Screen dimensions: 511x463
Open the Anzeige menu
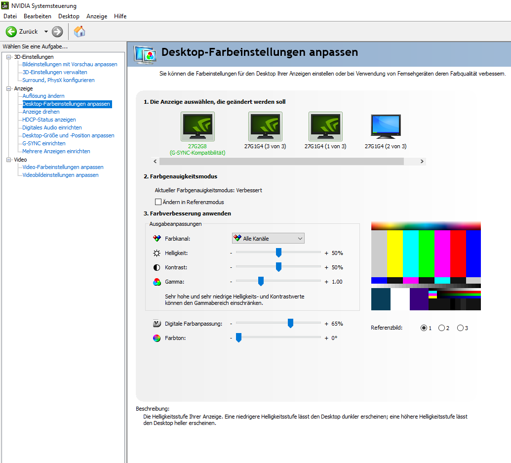click(x=97, y=16)
